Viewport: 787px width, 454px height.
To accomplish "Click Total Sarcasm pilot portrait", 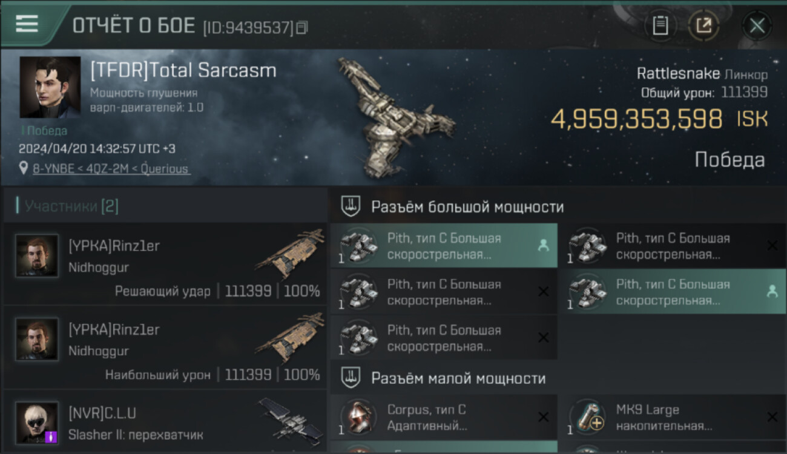I will tap(50, 87).
